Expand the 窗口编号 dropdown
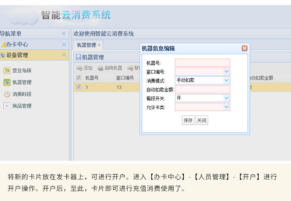 (x=227, y=72)
